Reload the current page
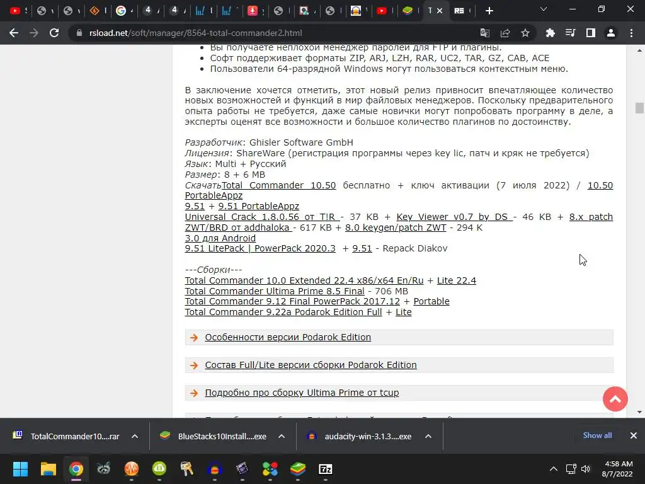Viewport: 645px width, 484px height. point(54,33)
